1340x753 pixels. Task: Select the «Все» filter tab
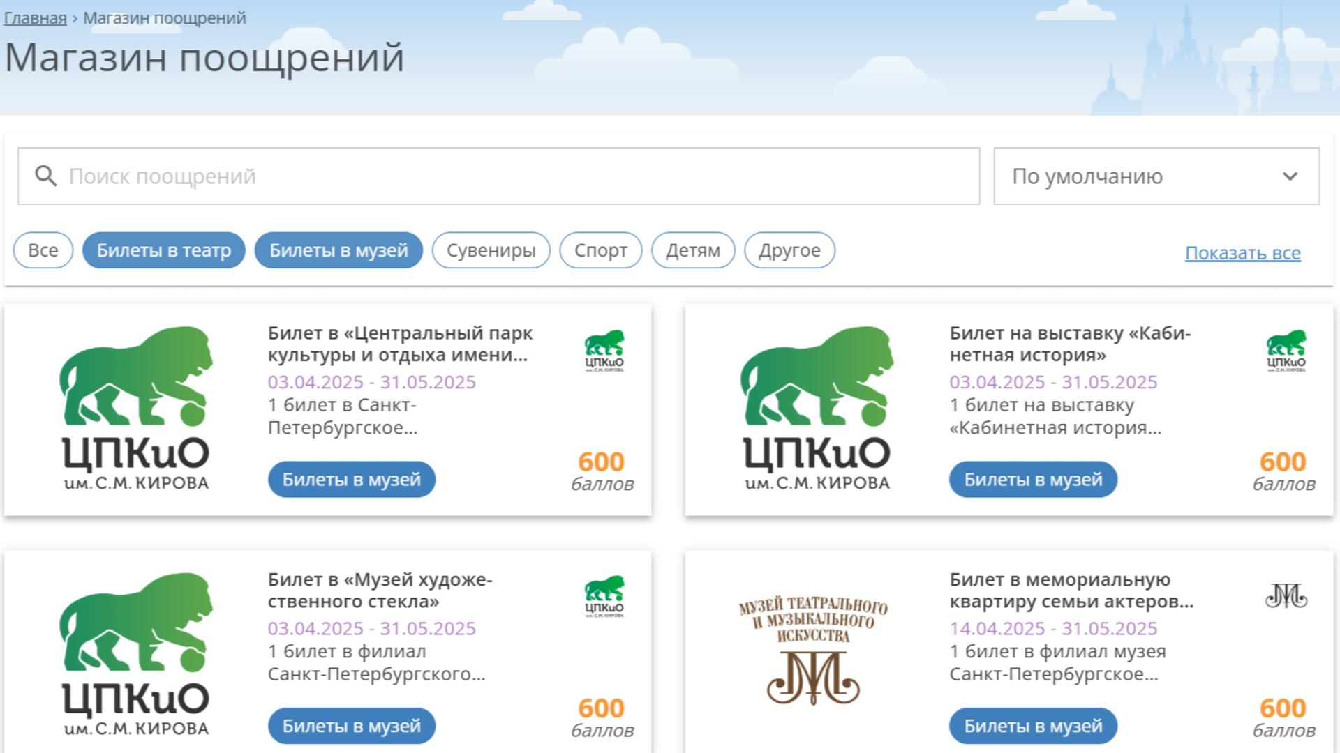(x=42, y=250)
